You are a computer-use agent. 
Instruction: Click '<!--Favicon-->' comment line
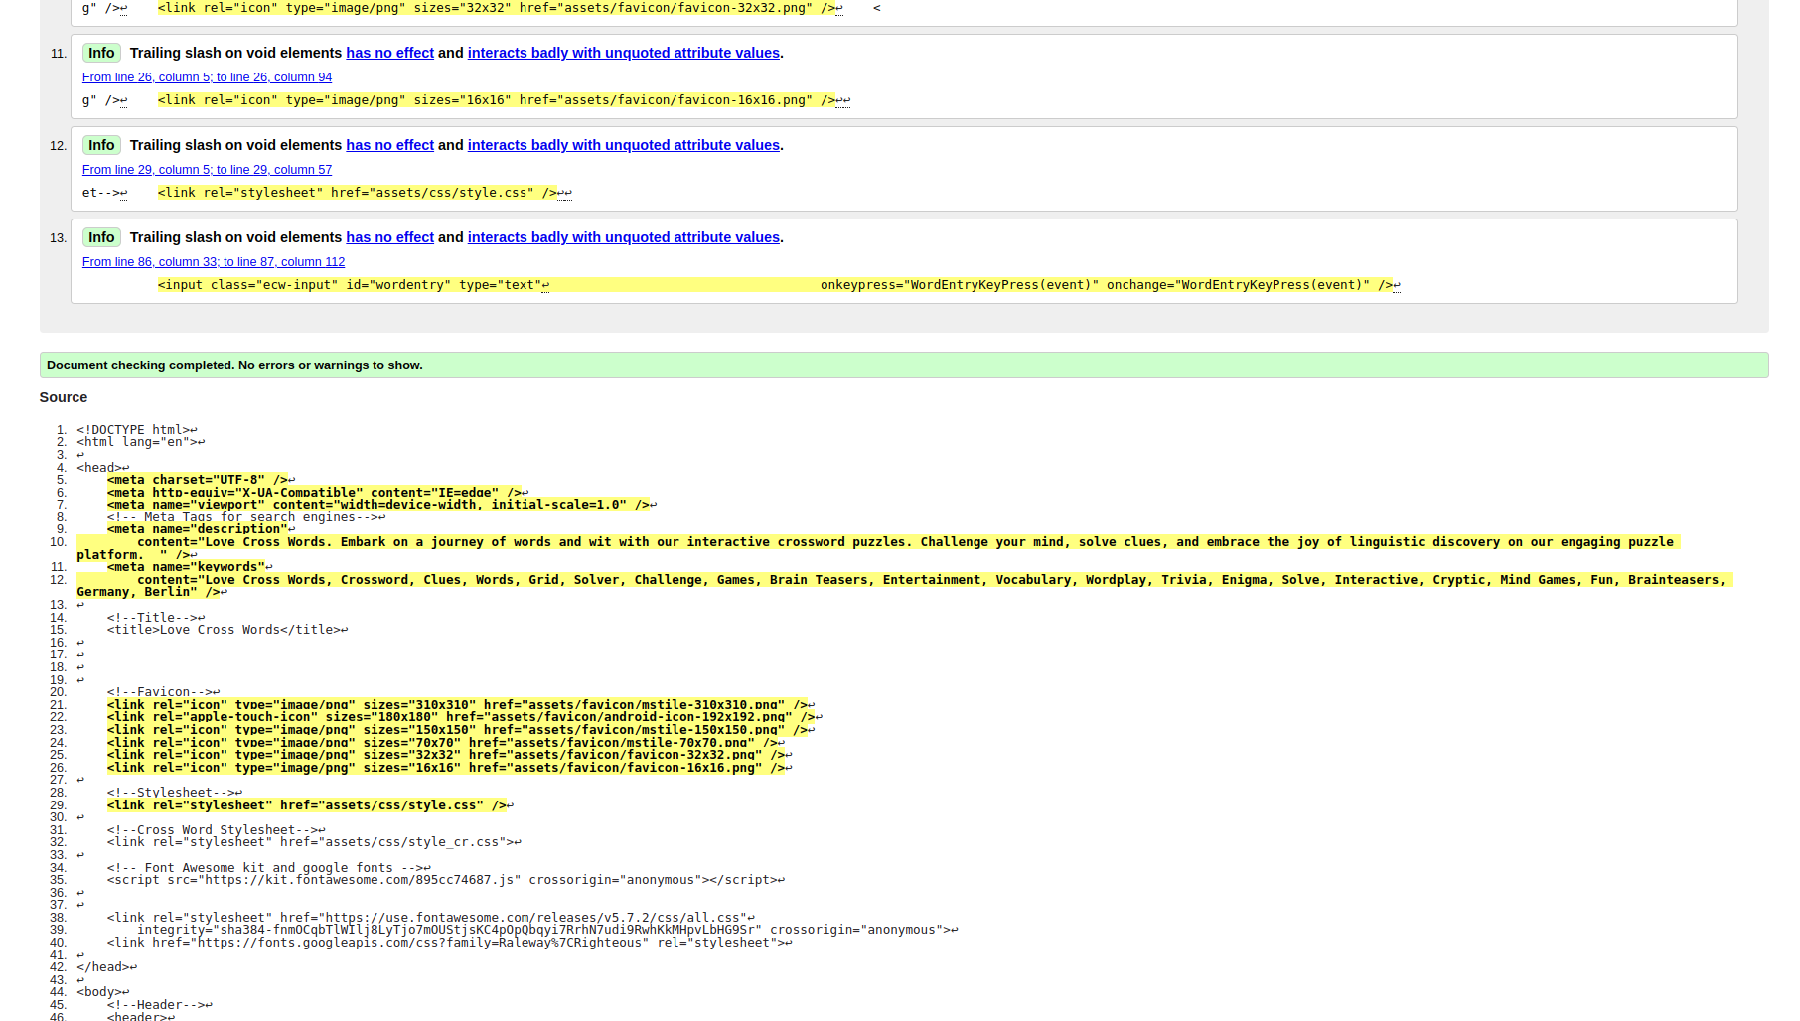(163, 692)
